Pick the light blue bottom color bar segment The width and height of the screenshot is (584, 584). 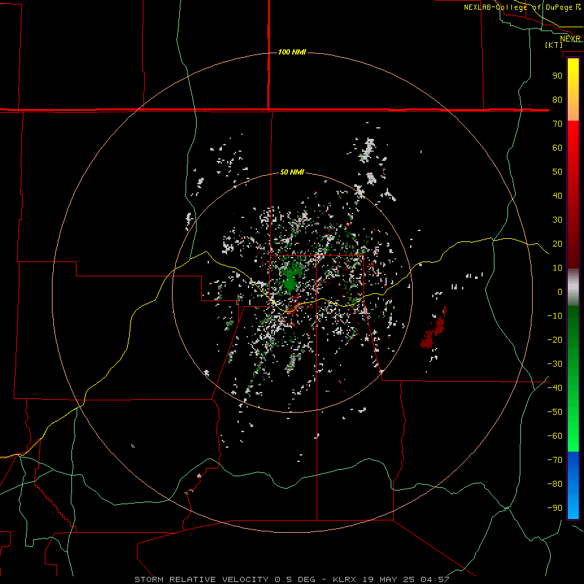click(573, 507)
